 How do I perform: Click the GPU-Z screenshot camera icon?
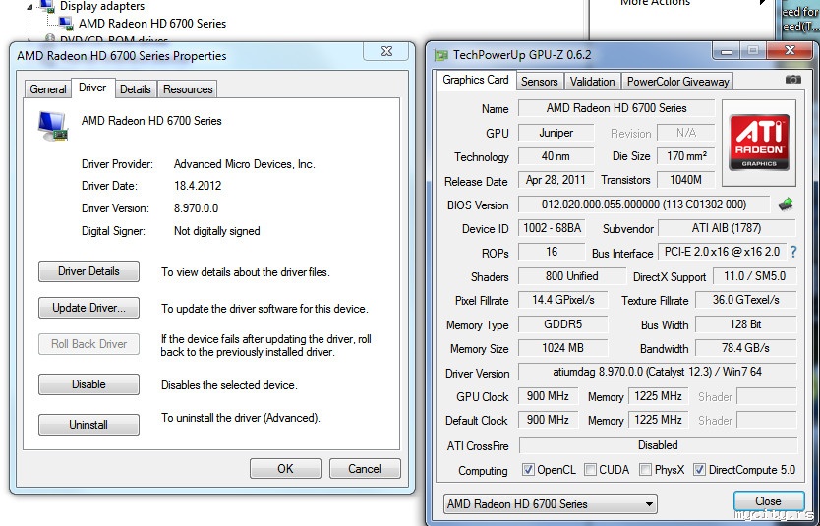click(x=792, y=80)
